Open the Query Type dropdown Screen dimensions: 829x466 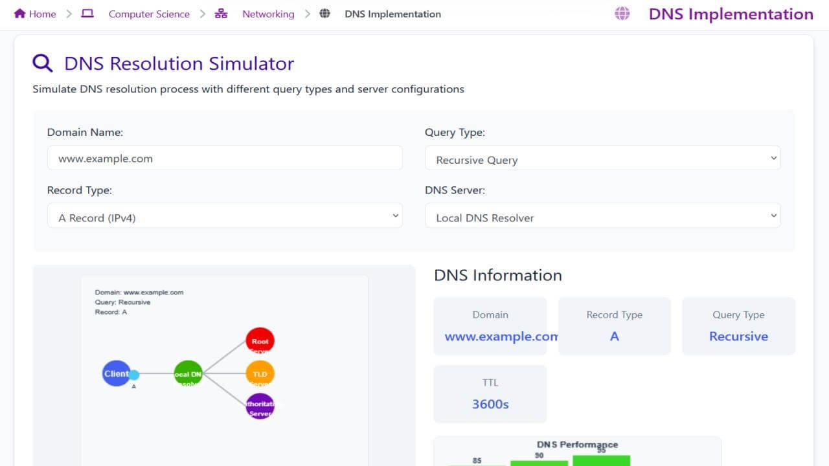602,159
